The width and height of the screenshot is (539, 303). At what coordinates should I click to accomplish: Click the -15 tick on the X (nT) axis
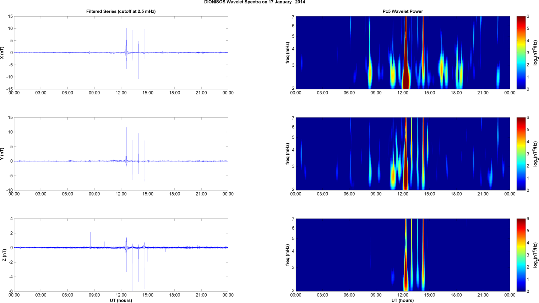[10, 89]
